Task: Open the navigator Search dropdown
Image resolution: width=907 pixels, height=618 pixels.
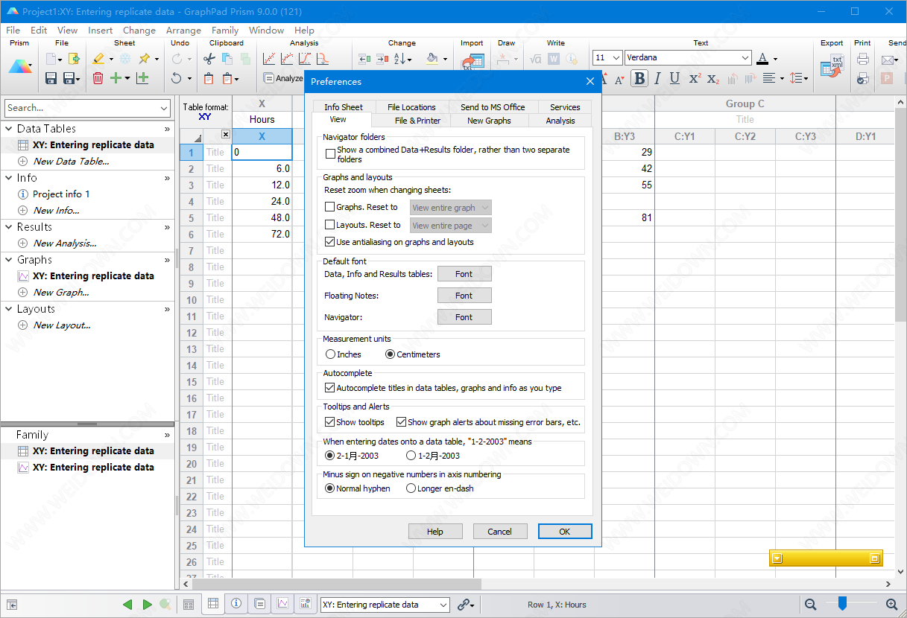Action: [x=164, y=108]
